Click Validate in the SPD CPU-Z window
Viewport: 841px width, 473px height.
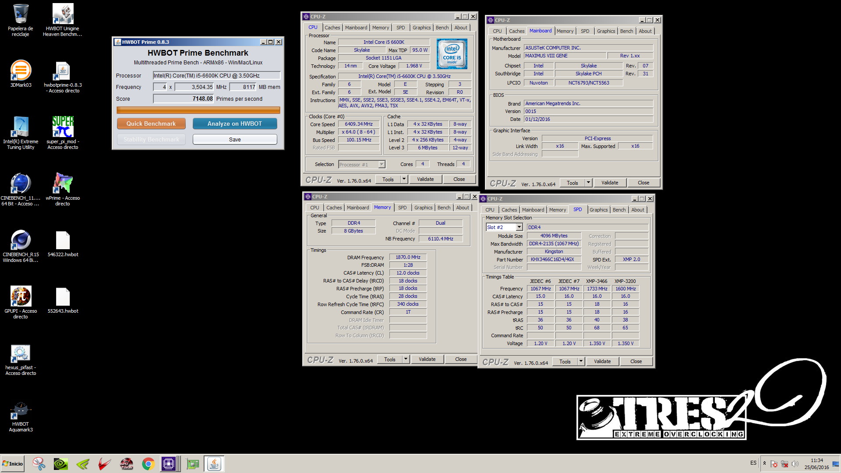602,362
